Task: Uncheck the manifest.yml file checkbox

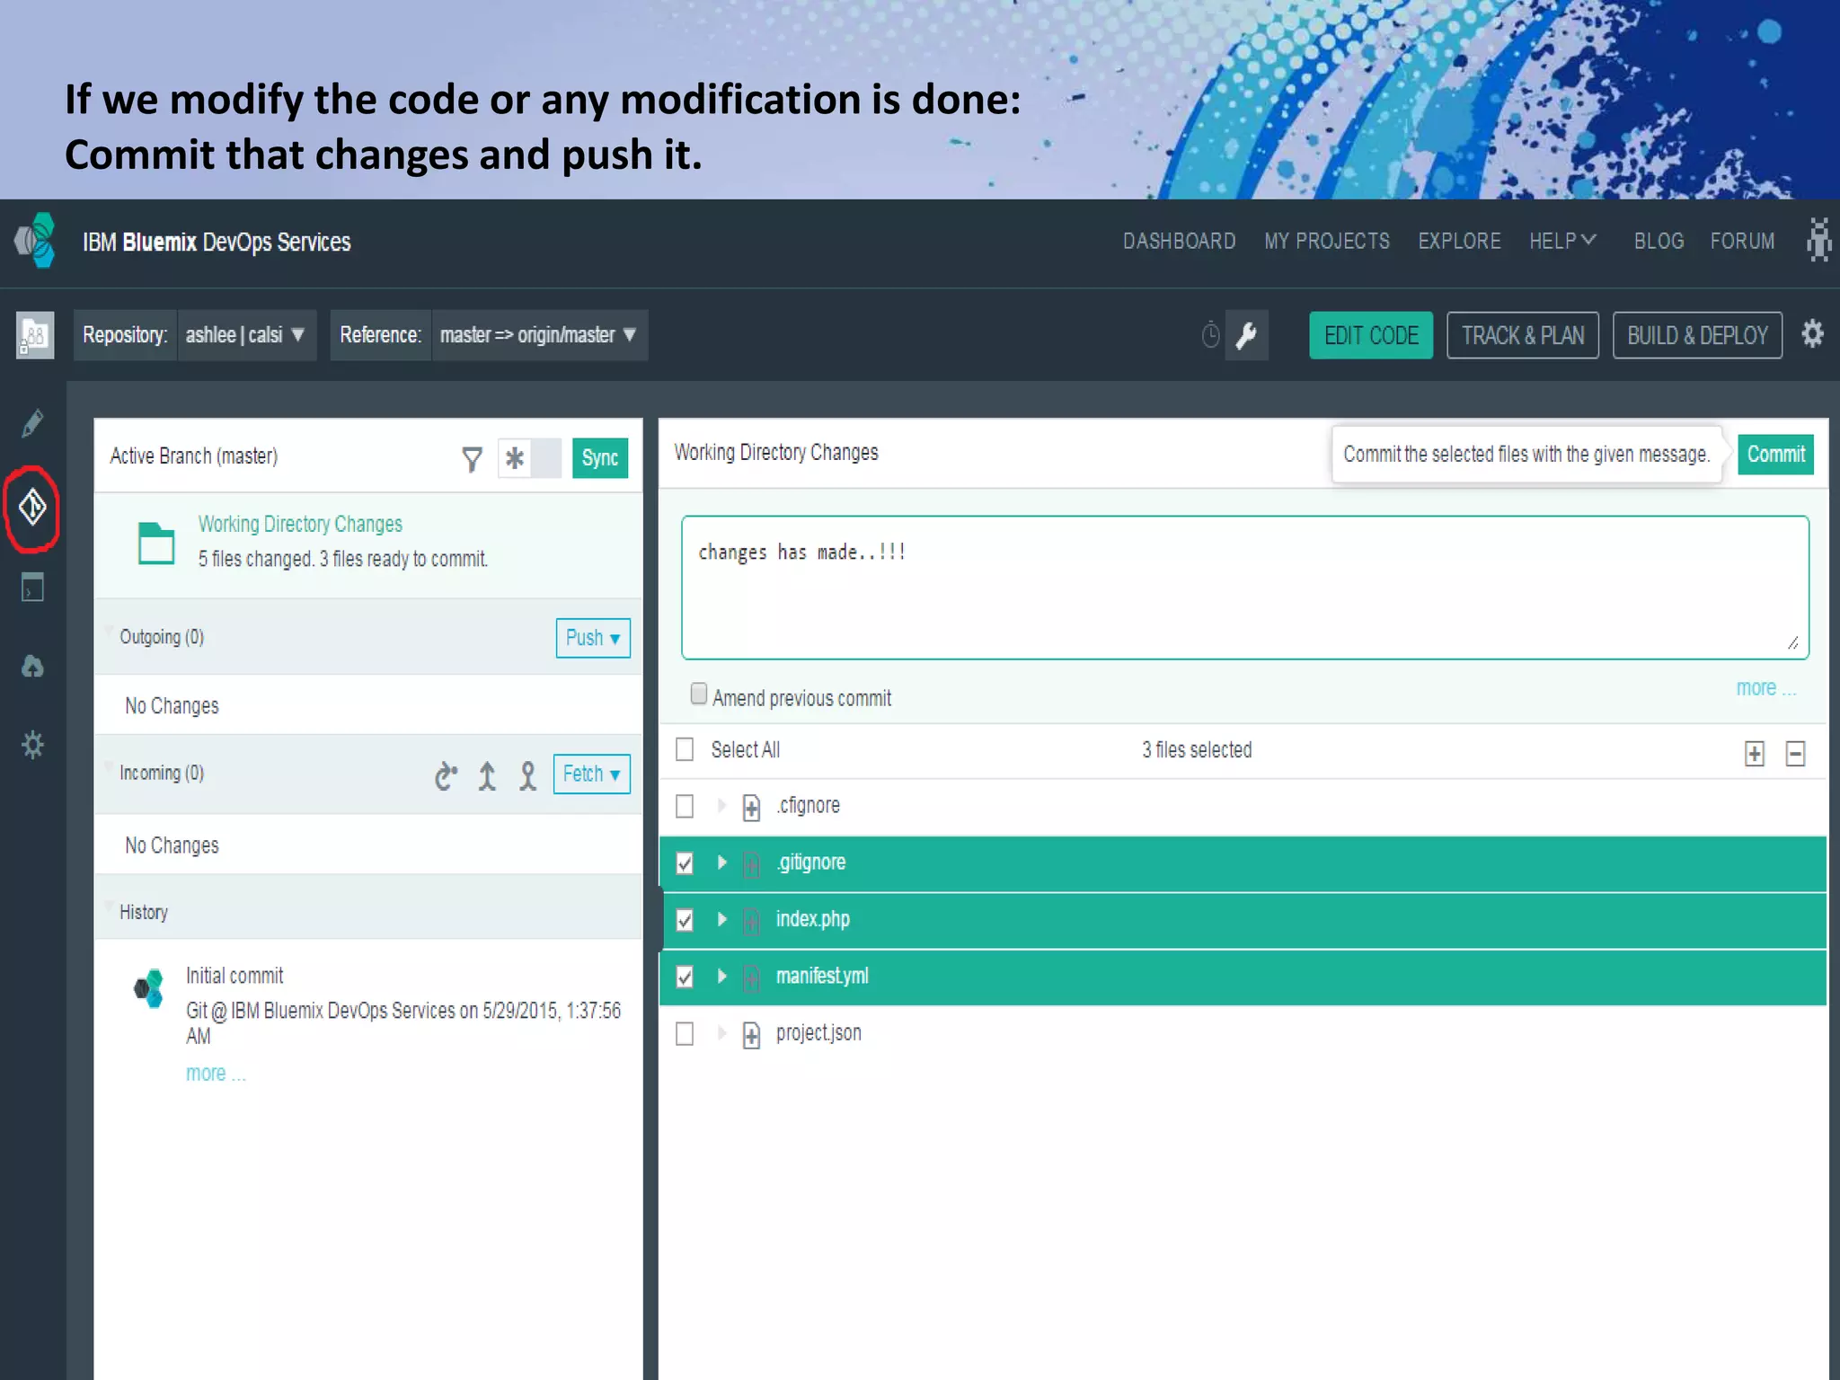Action: tap(685, 977)
